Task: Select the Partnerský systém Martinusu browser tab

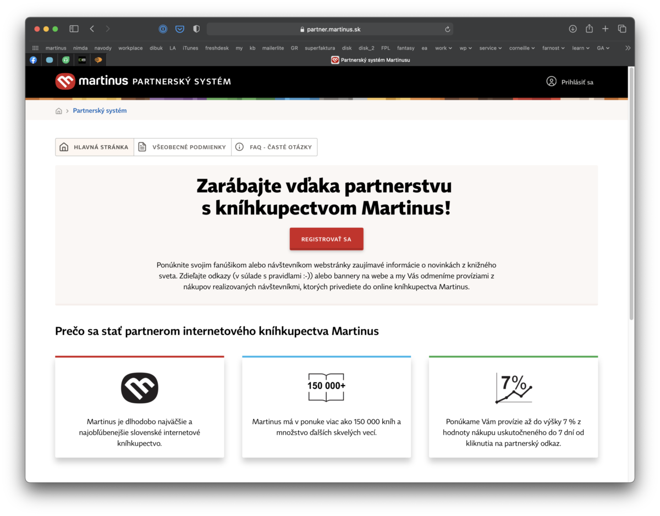Action: 370,60
